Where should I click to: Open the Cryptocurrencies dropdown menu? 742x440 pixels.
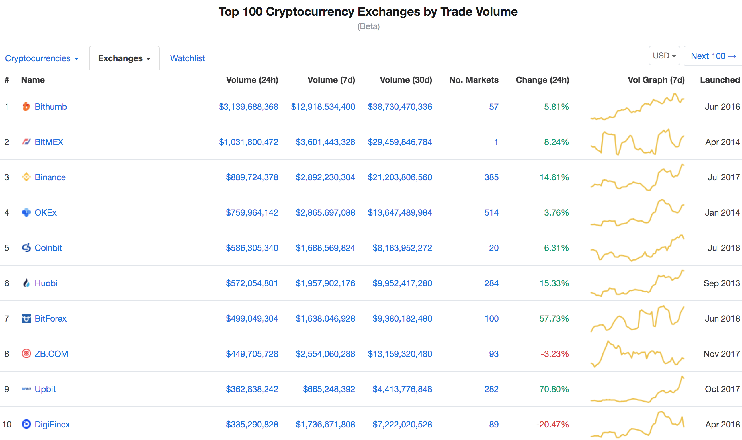[x=42, y=58]
